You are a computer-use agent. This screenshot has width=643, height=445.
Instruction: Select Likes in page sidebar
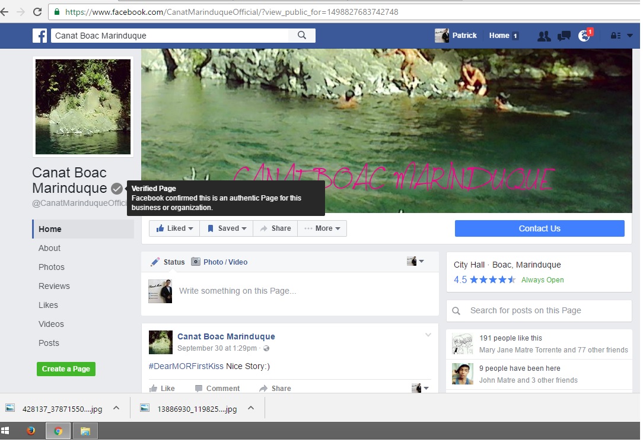tap(48, 305)
